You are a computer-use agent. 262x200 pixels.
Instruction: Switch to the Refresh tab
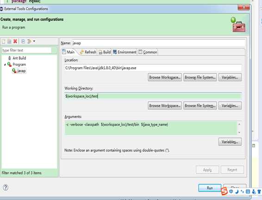(88, 52)
